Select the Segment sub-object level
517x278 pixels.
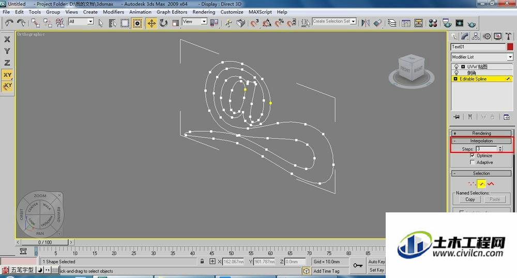(481, 184)
